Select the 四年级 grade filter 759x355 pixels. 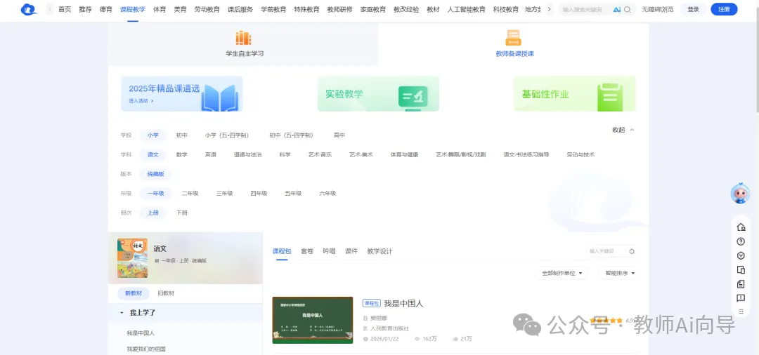click(259, 193)
